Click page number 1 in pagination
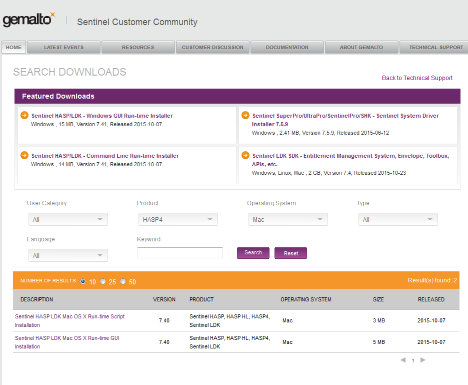The height and width of the screenshot is (385, 468). 413,361
